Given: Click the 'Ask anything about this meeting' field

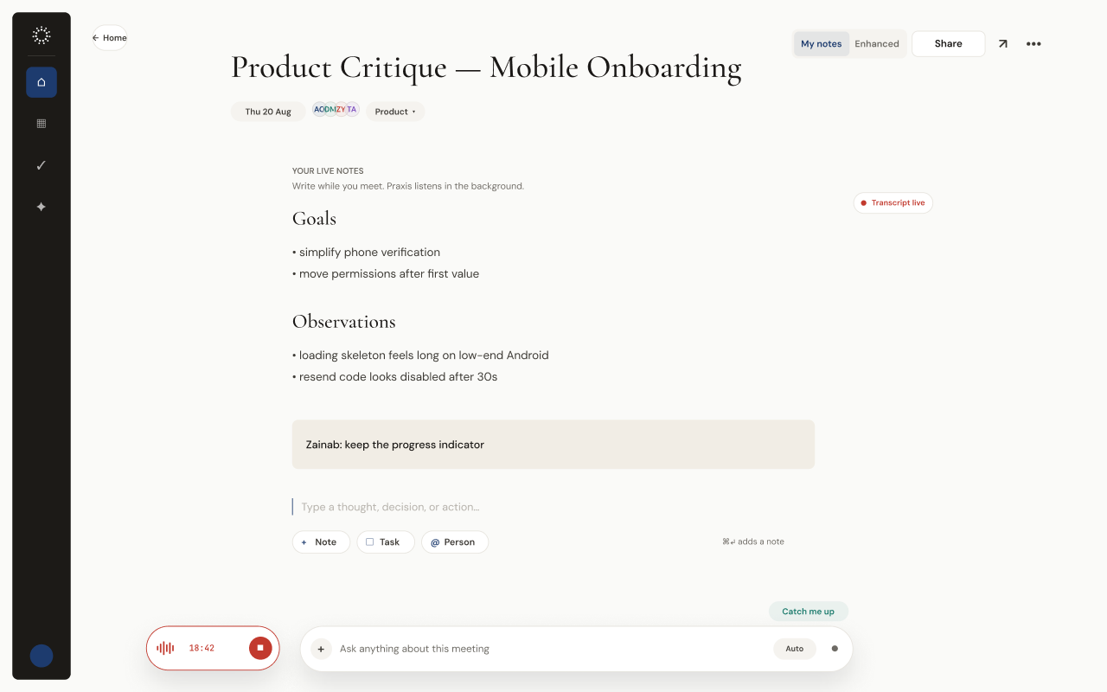Looking at the screenshot, I should [x=552, y=649].
